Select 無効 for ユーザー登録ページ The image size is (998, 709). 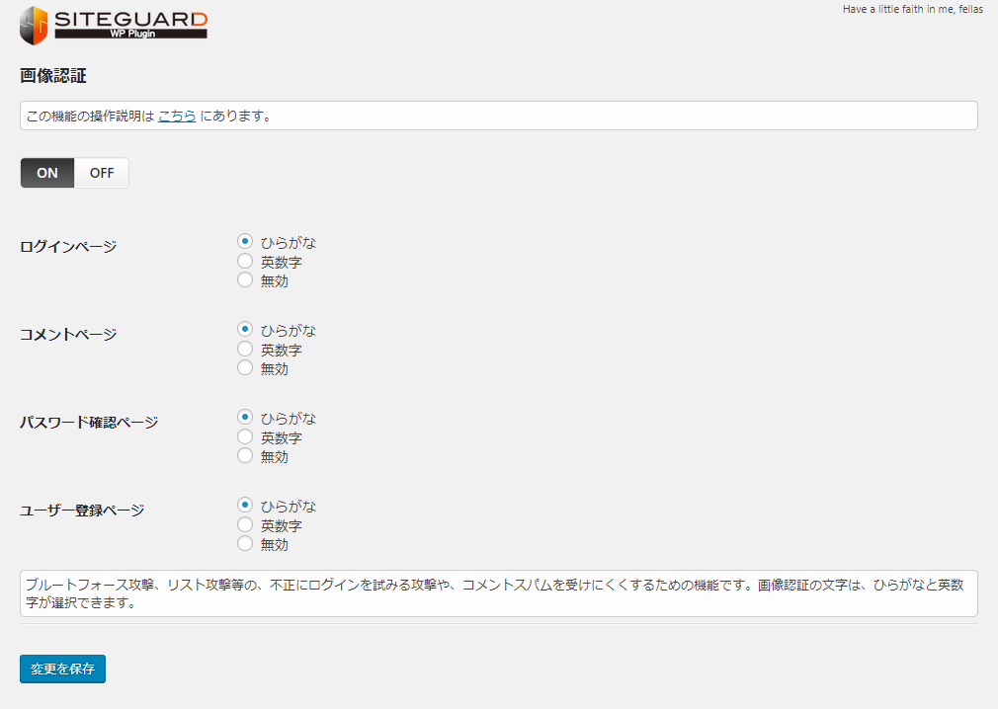tap(246, 543)
